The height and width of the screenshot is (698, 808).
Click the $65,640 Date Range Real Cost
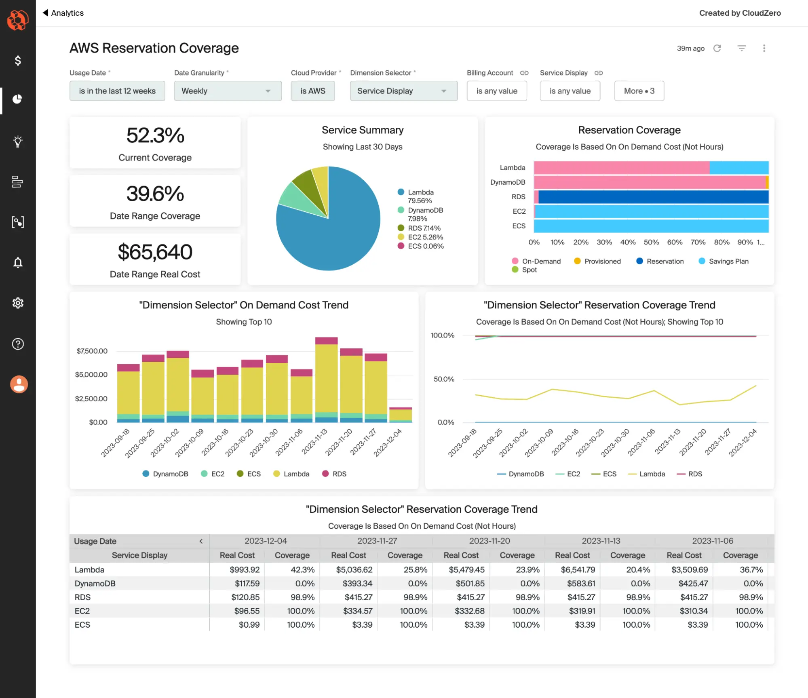[x=155, y=259]
